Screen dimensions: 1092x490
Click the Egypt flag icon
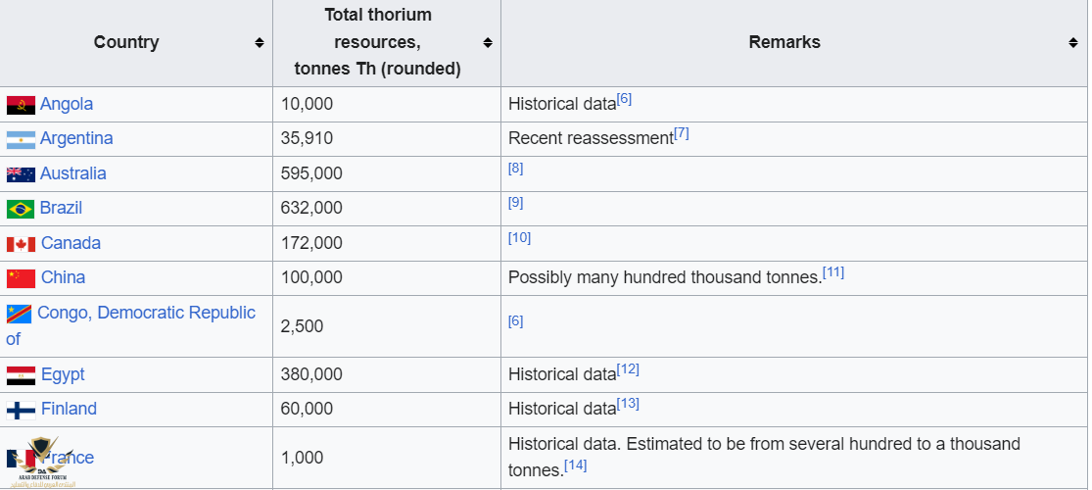[x=21, y=375]
